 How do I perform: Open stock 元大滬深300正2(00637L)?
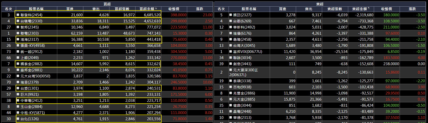[244, 72]
